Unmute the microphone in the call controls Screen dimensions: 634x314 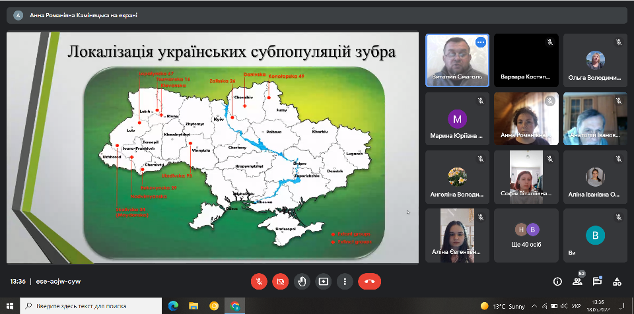tap(259, 281)
